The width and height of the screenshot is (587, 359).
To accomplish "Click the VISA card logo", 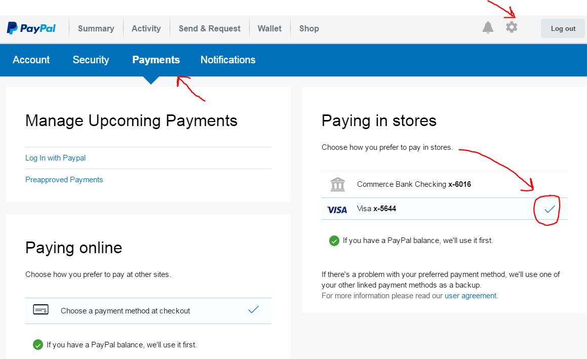I will pos(337,210).
